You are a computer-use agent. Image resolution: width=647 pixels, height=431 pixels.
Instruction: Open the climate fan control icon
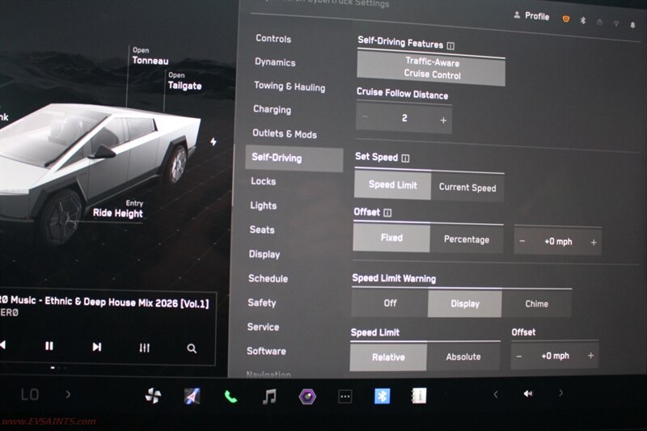click(x=154, y=395)
